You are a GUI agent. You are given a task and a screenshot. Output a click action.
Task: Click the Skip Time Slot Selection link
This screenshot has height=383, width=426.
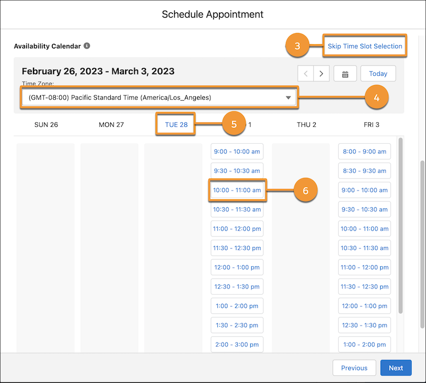point(365,46)
